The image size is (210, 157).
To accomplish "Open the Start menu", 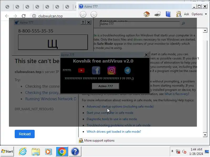I will coord(7,152).
